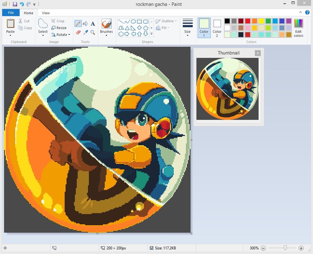The width and height of the screenshot is (313, 254).
Task: Open the Size dropdown
Action: click(x=187, y=27)
